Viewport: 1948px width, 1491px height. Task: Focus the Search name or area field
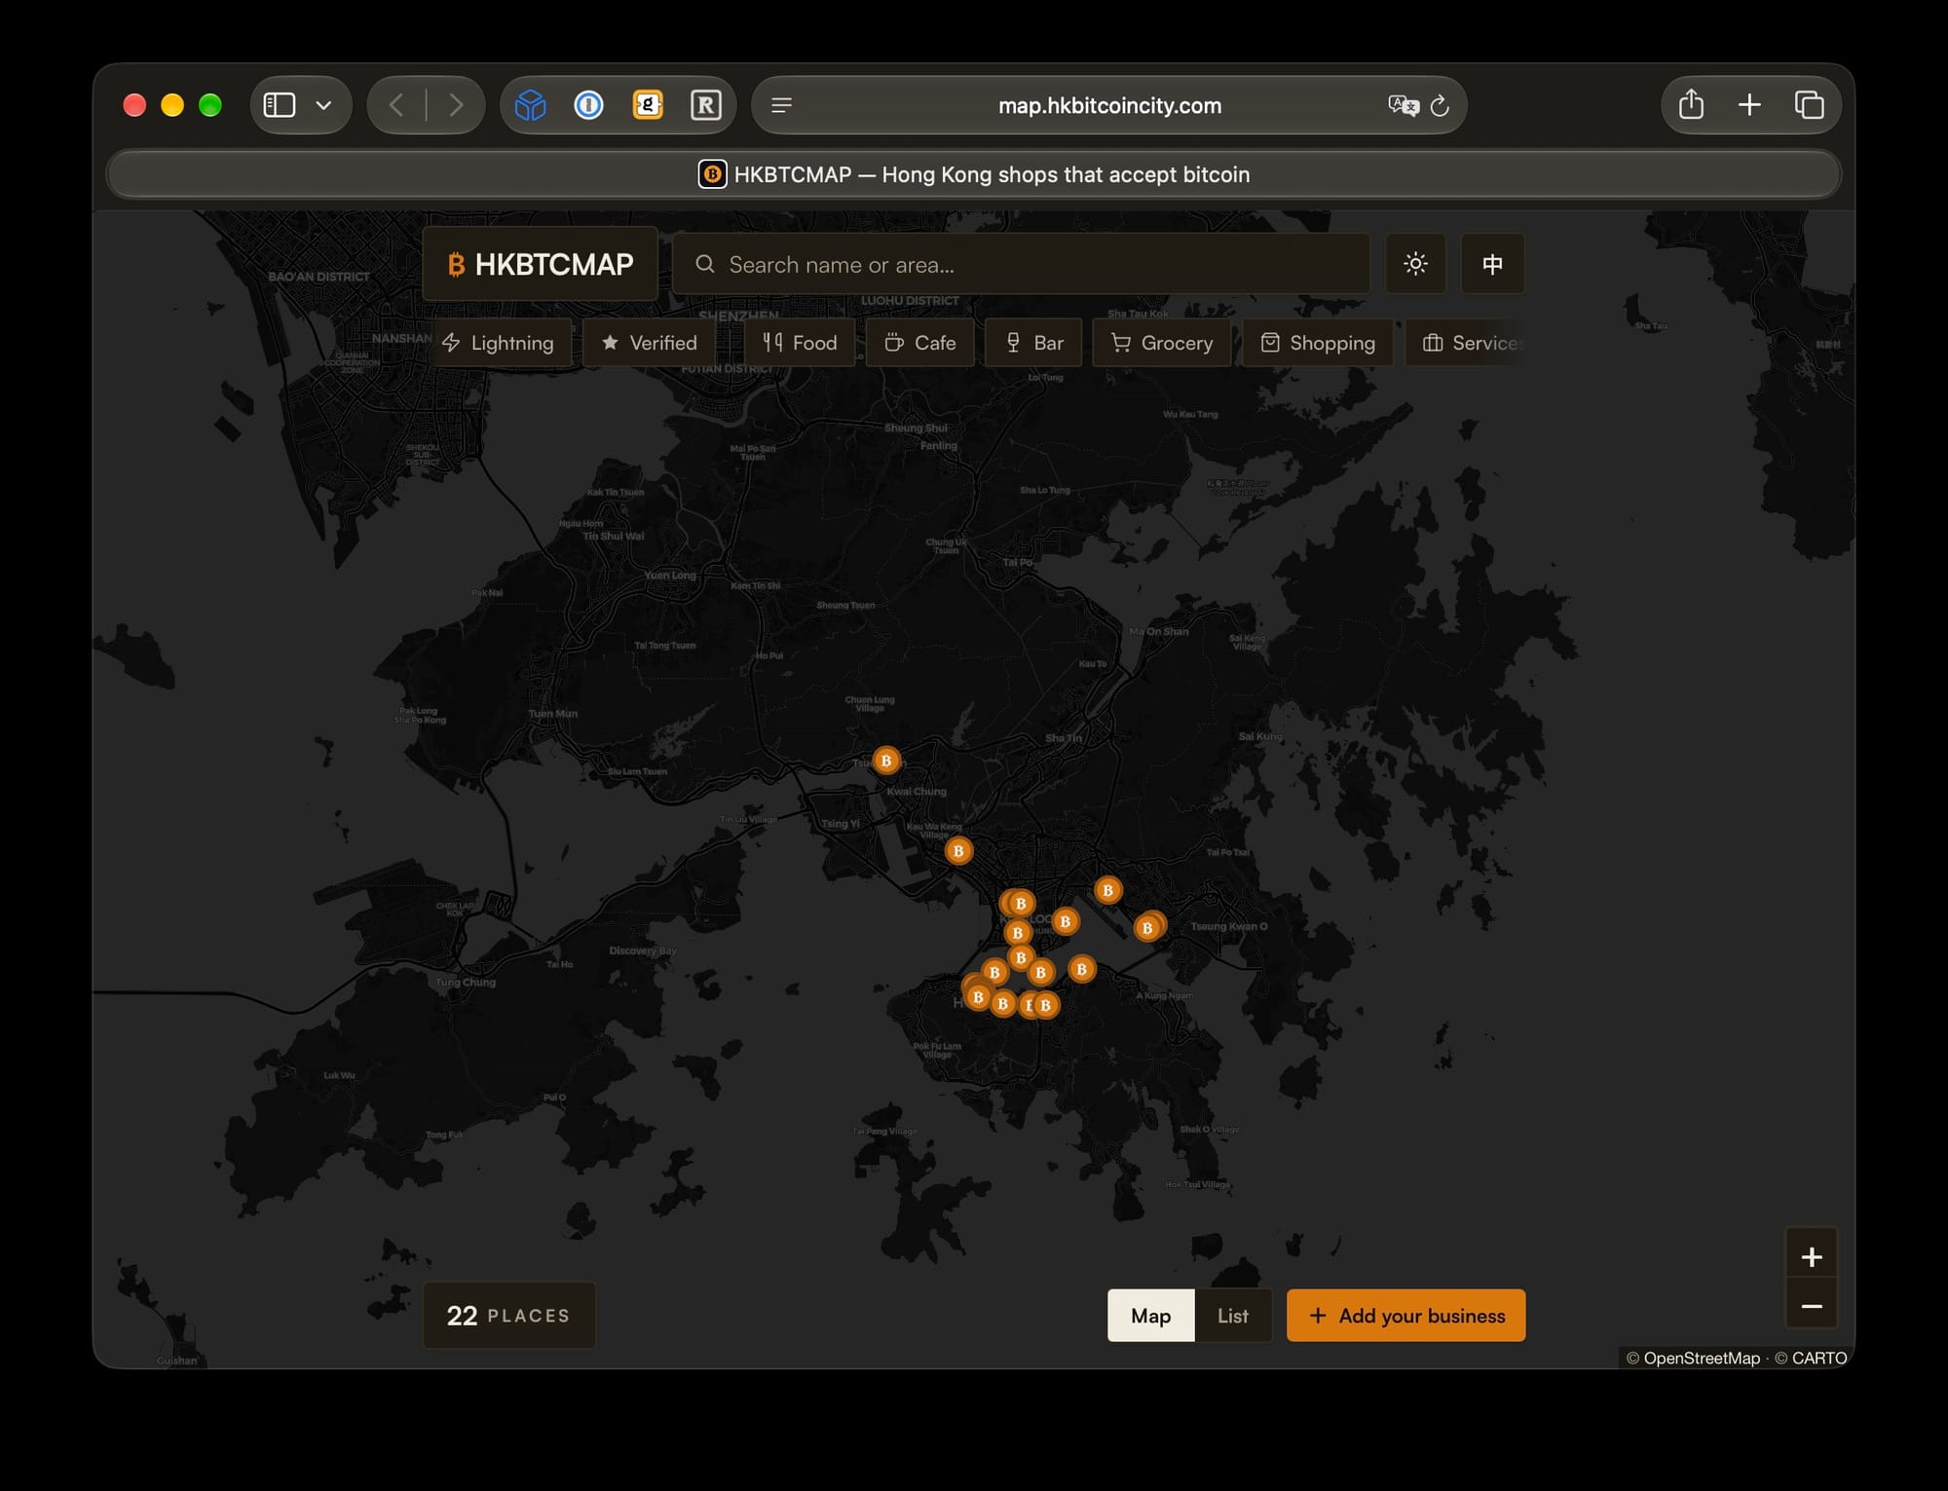coord(1021,264)
